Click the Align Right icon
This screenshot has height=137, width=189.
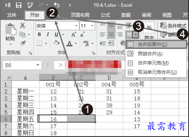coord(120,35)
